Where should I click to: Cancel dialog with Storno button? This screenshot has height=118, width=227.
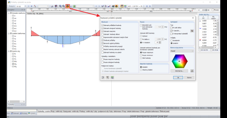(189, 77)
